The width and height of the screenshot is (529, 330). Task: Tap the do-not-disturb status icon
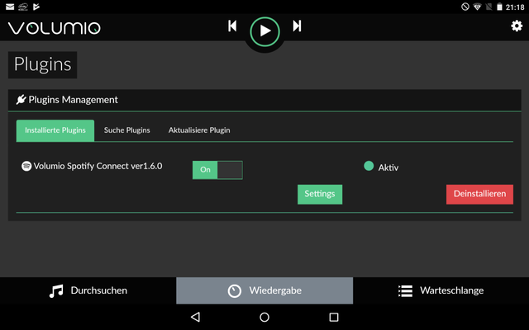point(465,7)
